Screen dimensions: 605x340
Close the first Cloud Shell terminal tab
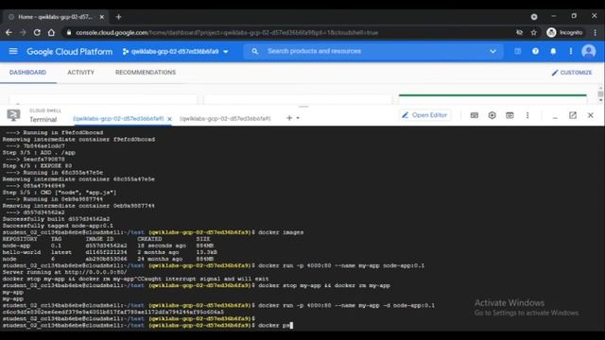tap(169, 119)
